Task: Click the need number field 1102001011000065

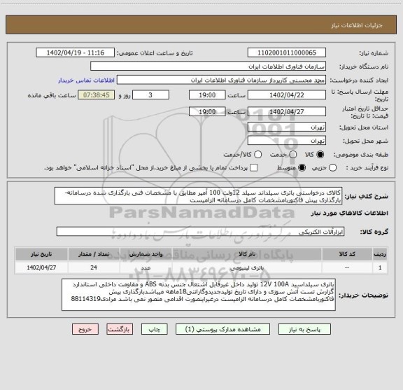Action: point(287,53)
